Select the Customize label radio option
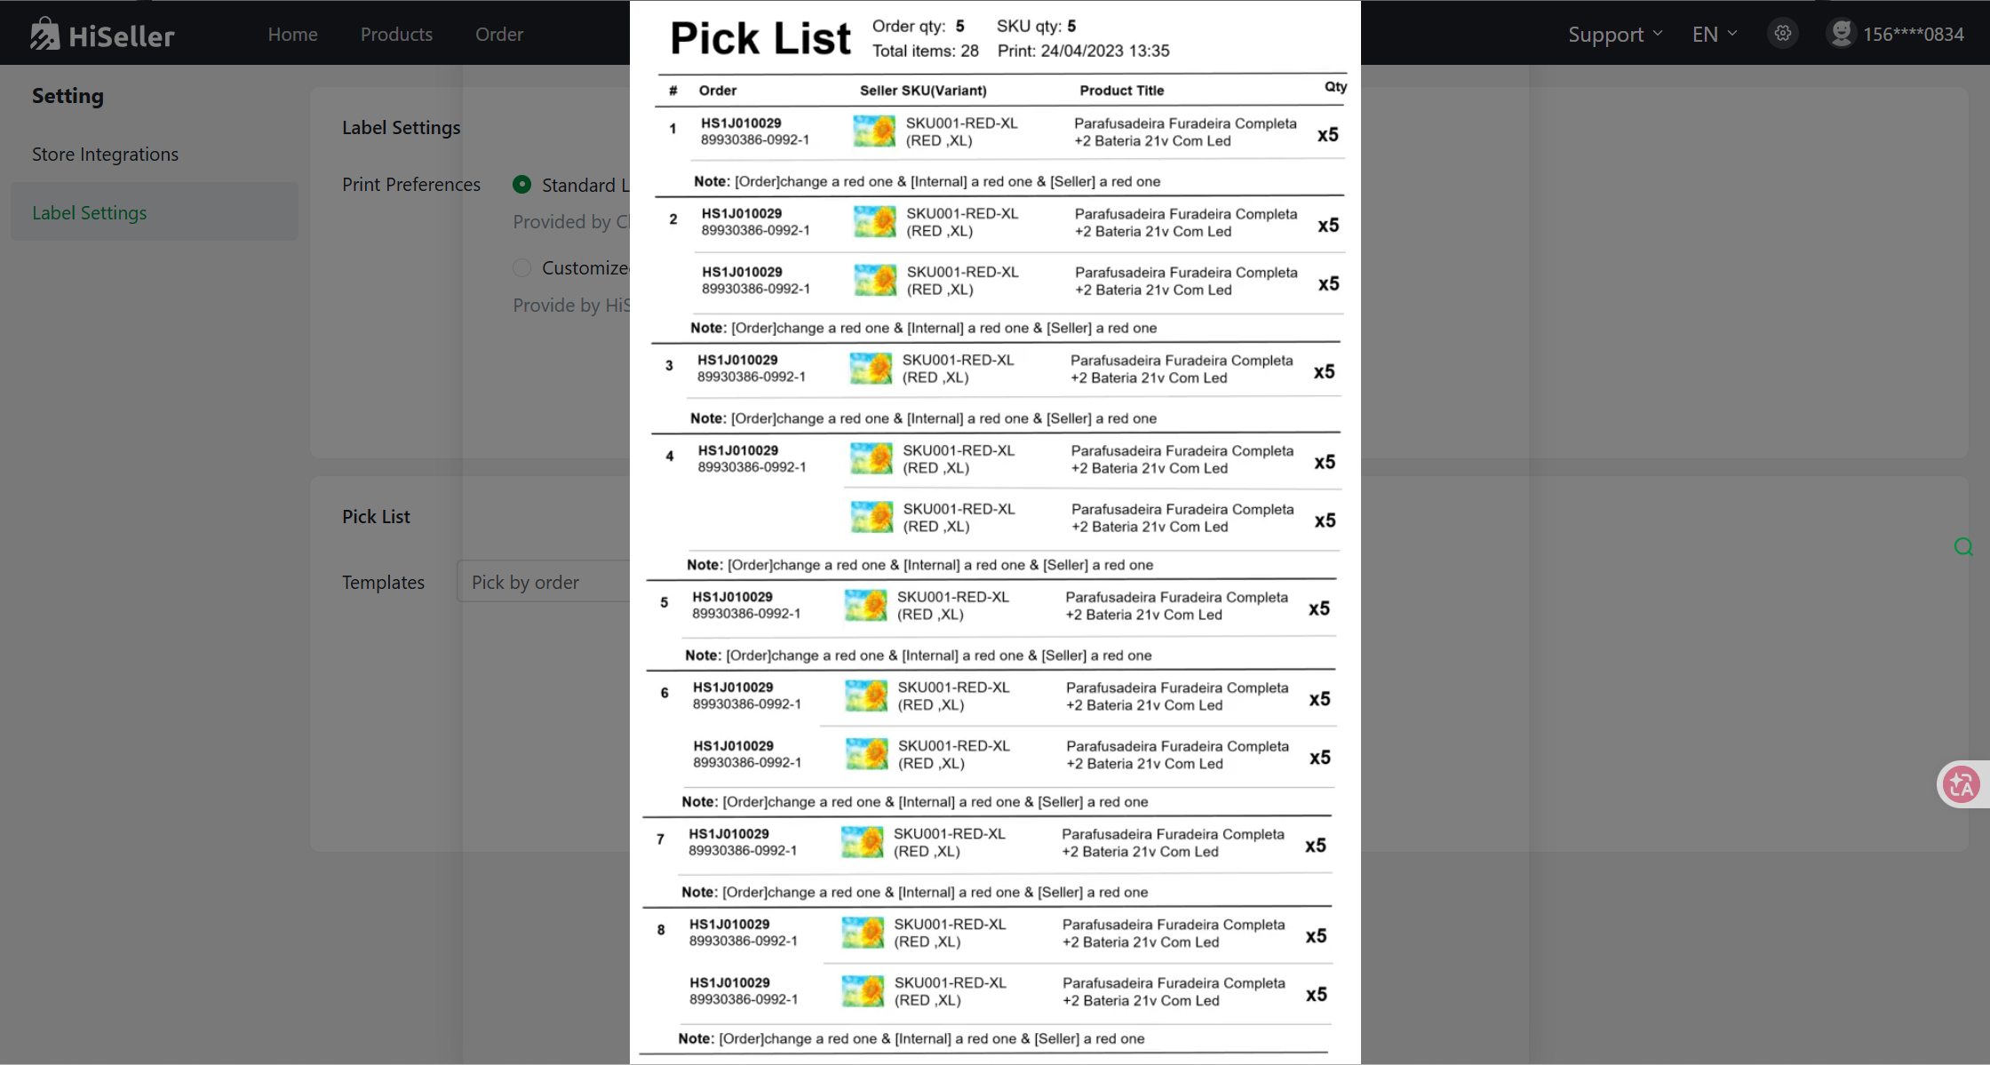Image resolution: width=1990 pixels, height=1065 pixels. (x=521, y=267)
